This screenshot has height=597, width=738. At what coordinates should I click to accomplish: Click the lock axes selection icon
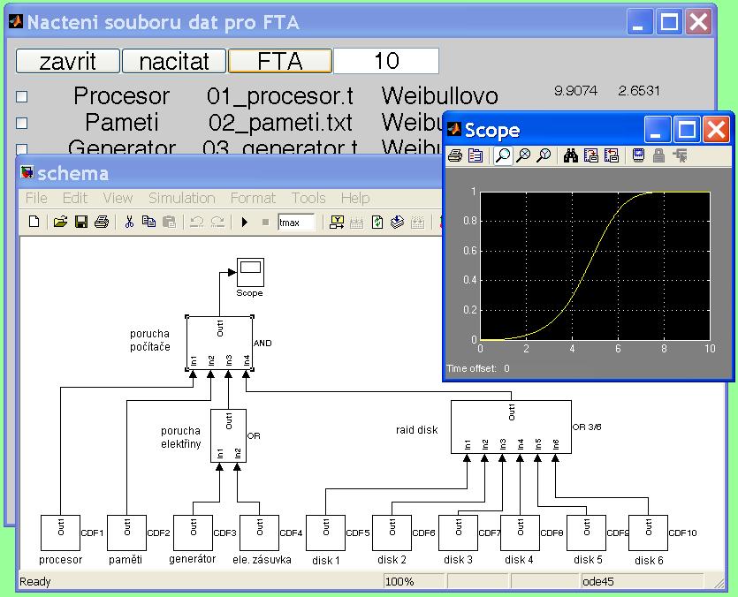[659, 155]
